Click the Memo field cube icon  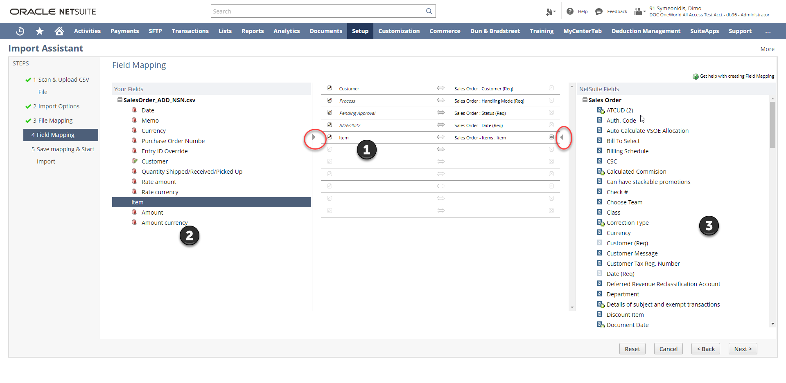click(134, 120)
